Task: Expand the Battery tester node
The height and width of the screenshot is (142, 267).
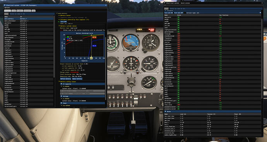Action: click(59, 15)
